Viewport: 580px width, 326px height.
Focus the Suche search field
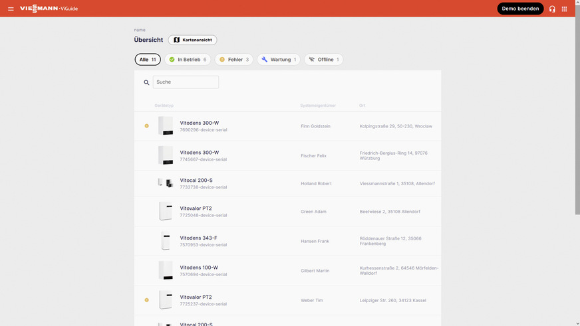point(186,82)
